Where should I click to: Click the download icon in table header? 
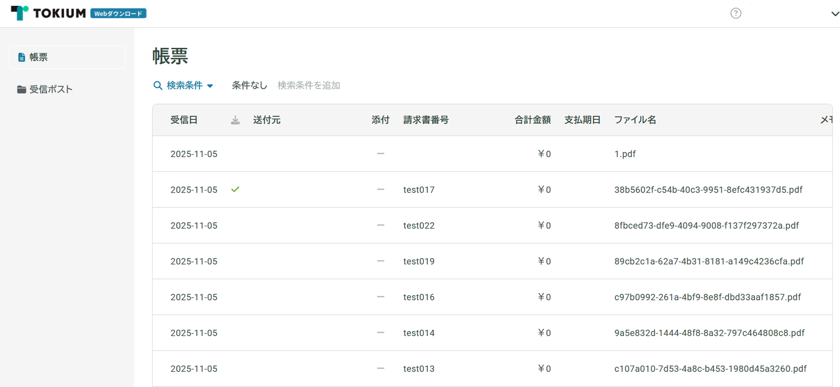click(235, 120)
